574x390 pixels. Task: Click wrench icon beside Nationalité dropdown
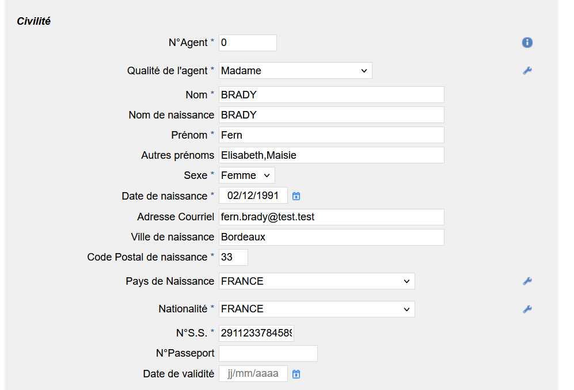[527, 309]
